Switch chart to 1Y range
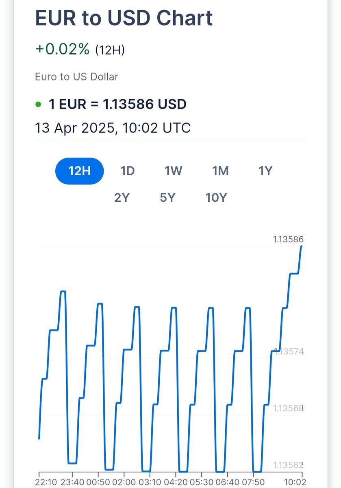341x488 pixels. tap(265, 171)
